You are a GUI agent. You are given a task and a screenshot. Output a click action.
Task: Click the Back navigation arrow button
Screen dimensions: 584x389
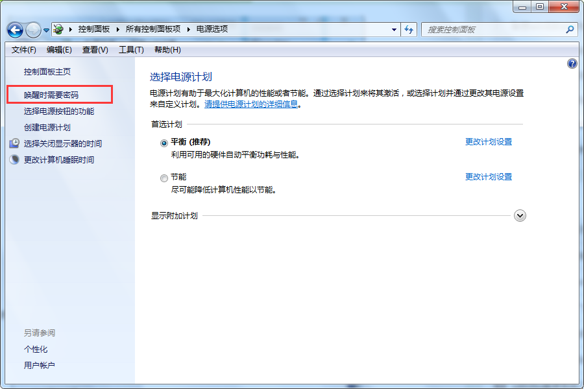pyautogui.click(x=15, y=30)
